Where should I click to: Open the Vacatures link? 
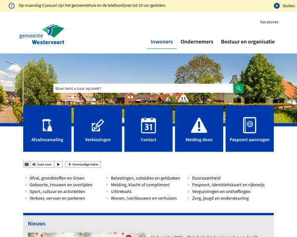269,22
